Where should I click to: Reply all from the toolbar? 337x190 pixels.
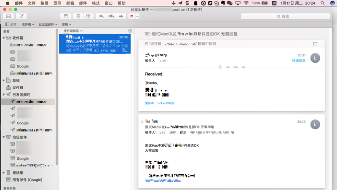(111, 16)
